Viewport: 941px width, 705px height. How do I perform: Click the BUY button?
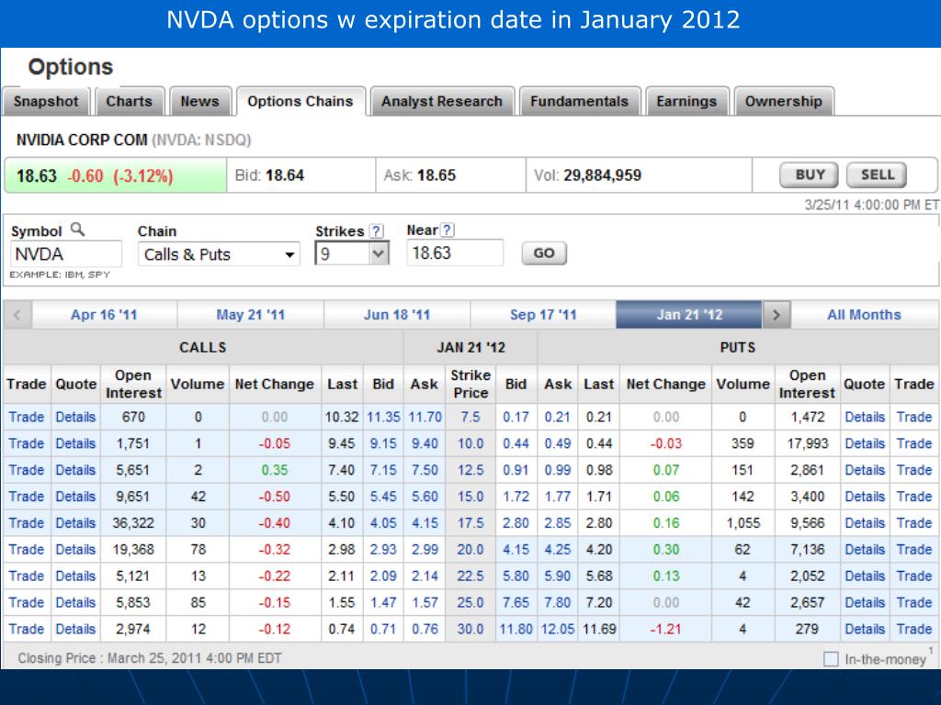[811, 175]
